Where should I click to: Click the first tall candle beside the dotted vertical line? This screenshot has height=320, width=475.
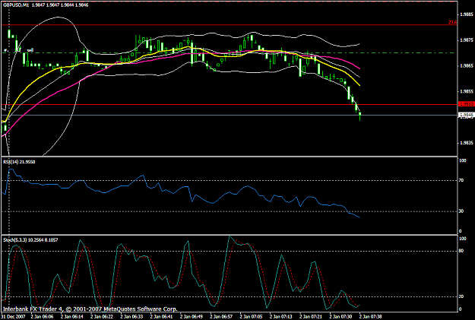[9, 33]
